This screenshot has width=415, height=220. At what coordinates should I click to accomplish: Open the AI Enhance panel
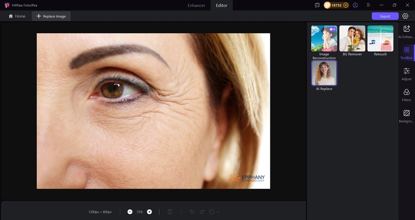click(x=406, y=31)
